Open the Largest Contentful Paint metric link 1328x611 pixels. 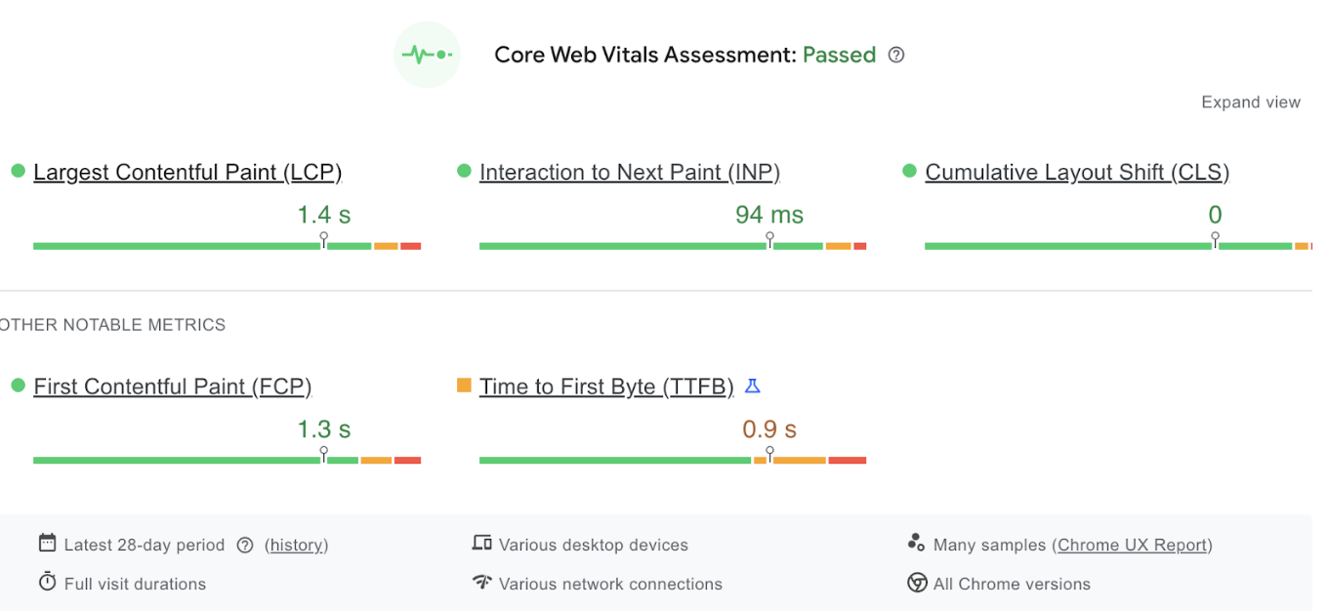pos(187,172)
